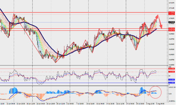Click the '7 Jul 20:00' time axis label

[80, 104]
